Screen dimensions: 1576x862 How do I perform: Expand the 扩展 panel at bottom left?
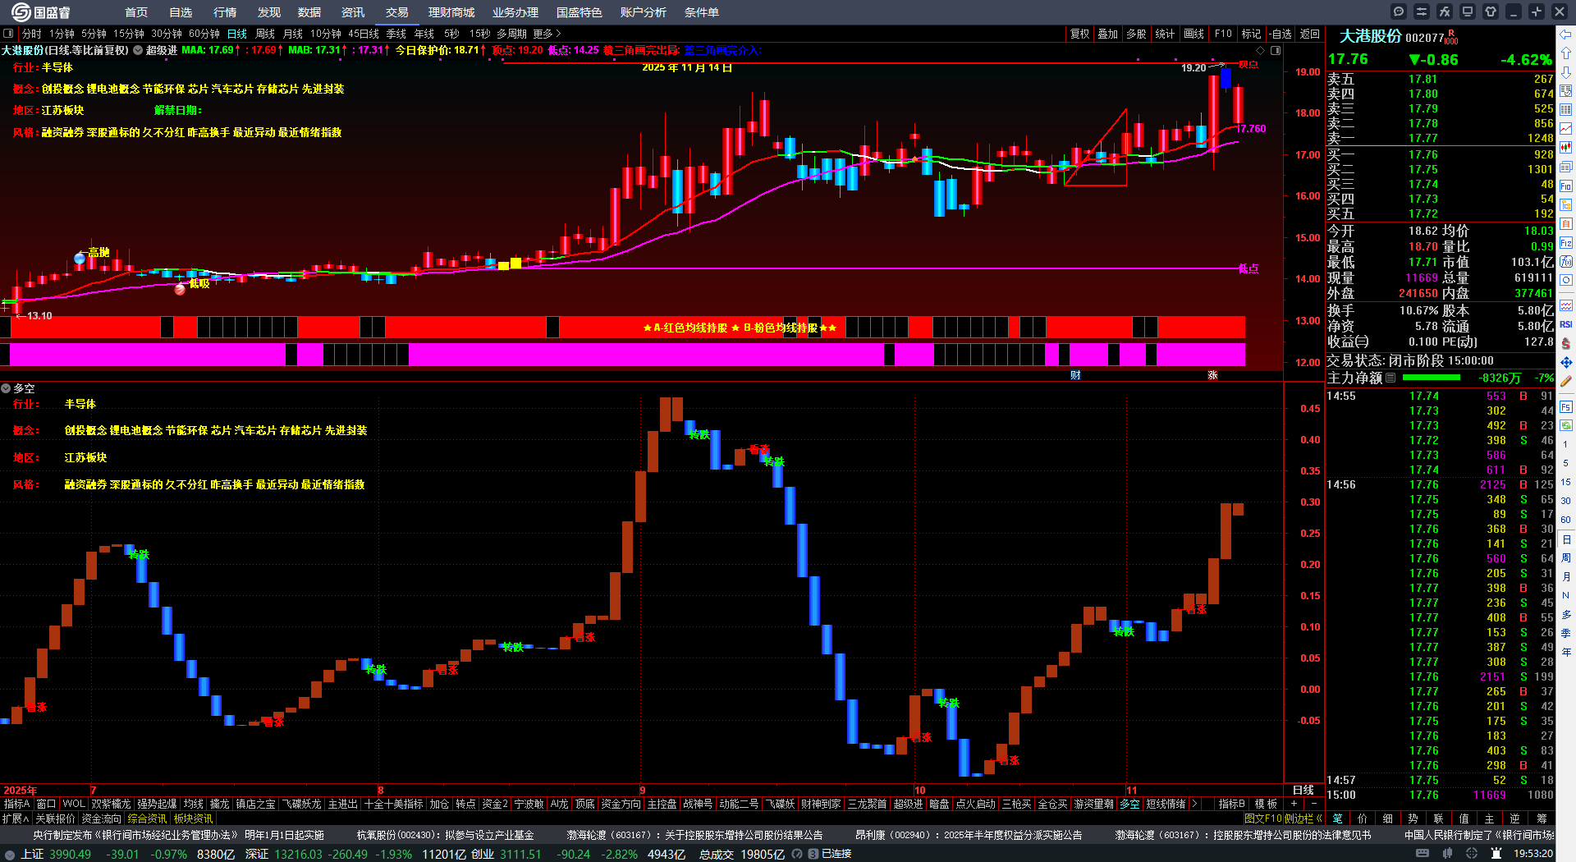pyautogui.click(x=16, y=818)
